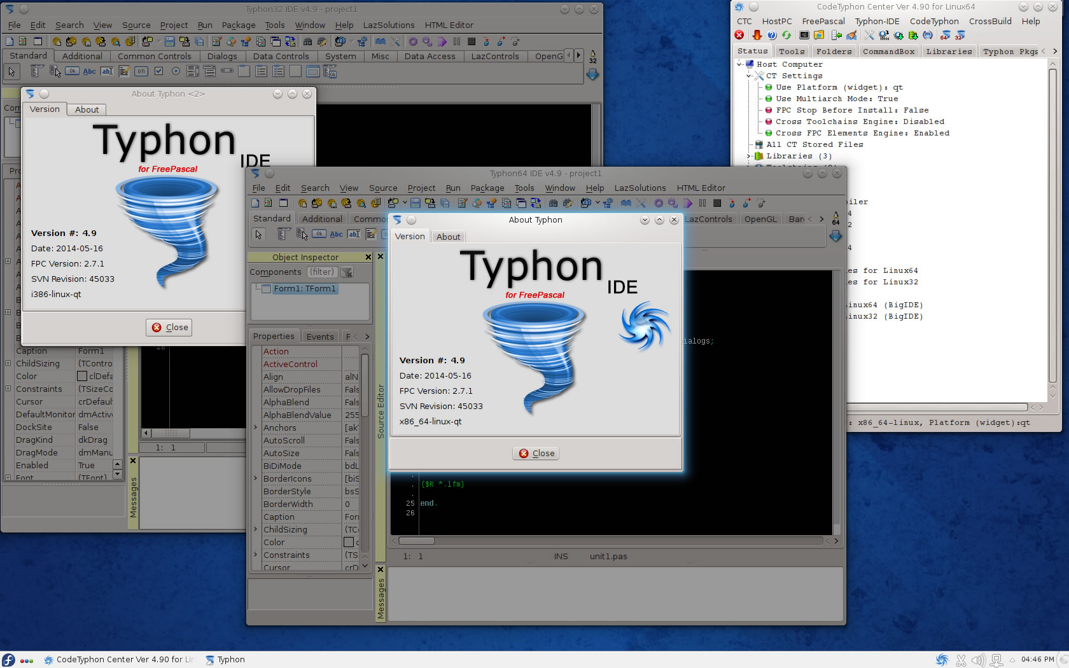Expand the Anchors property in Object Inspector
This screenshot has height=668, width=1069.
tap(256, 428)
